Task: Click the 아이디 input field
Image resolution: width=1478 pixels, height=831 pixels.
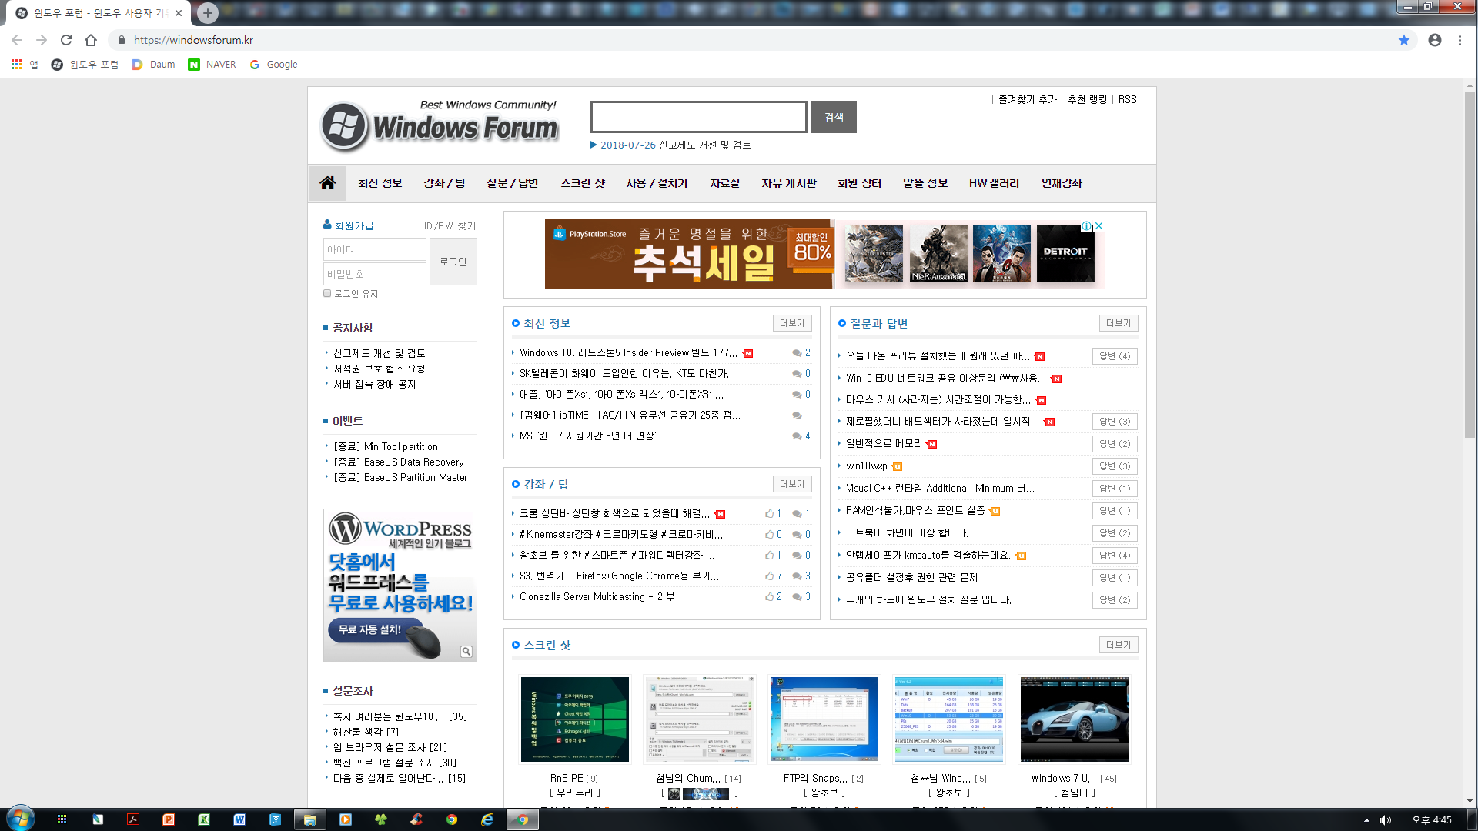Action: coord(374,249)
